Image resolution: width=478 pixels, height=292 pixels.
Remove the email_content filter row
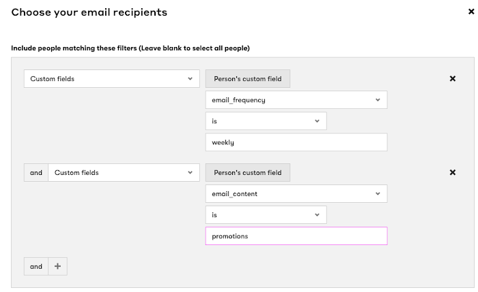coord(453,173)
